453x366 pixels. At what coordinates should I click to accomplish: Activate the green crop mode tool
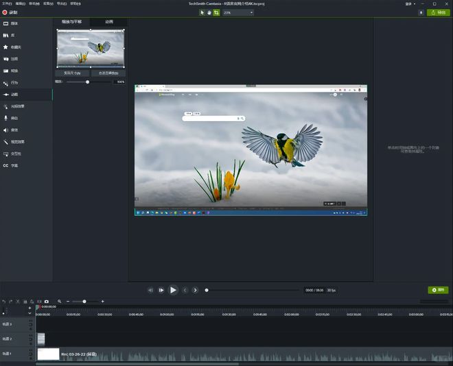click(x=216, y=12)
